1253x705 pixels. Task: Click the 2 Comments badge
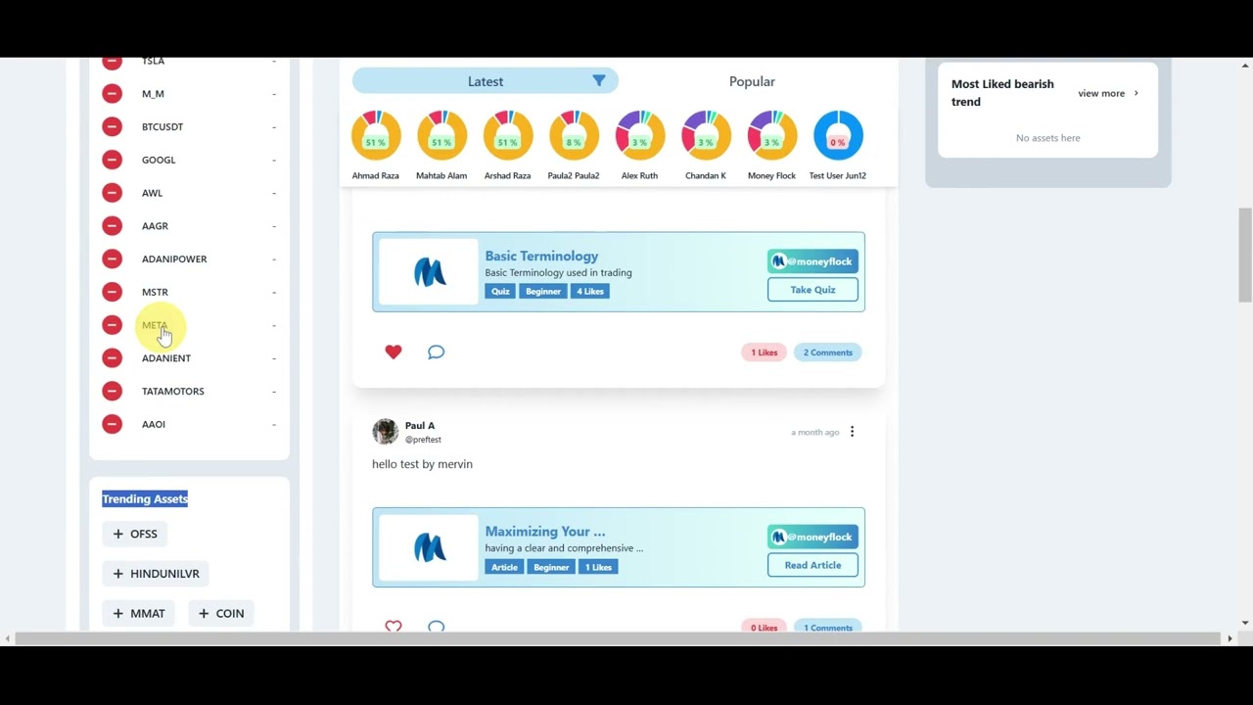pyautogui.click(x=827, y=352)
